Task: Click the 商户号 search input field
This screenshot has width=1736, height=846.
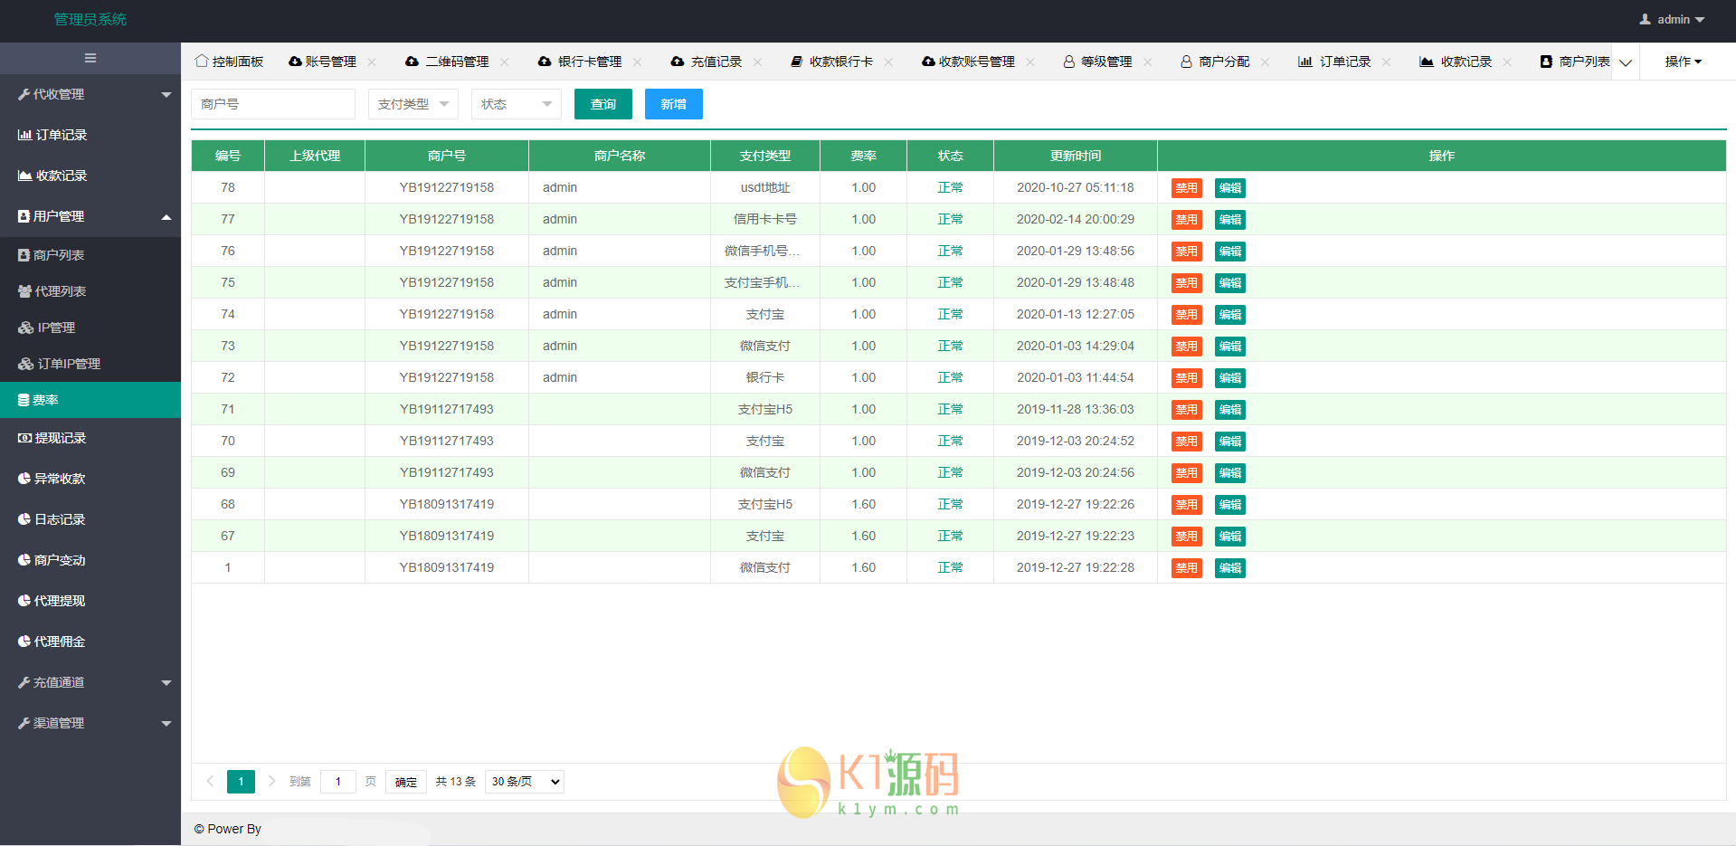Action: [272, 104]
